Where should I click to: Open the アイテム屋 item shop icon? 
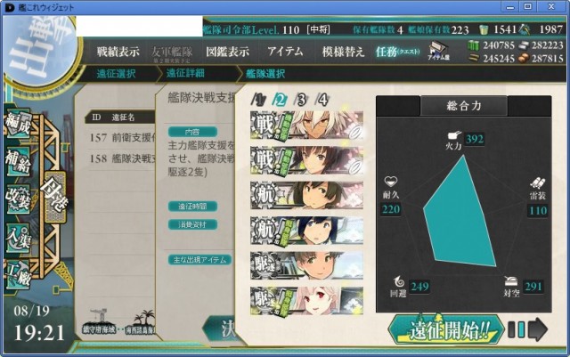coord(439,50)
